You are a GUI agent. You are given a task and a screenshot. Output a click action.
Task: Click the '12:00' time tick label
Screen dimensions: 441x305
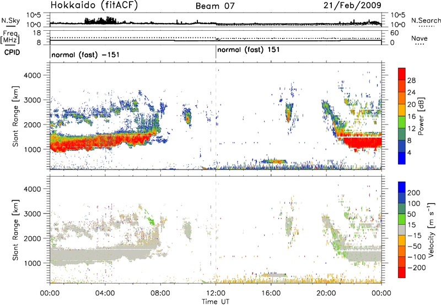tap(216, 293)
